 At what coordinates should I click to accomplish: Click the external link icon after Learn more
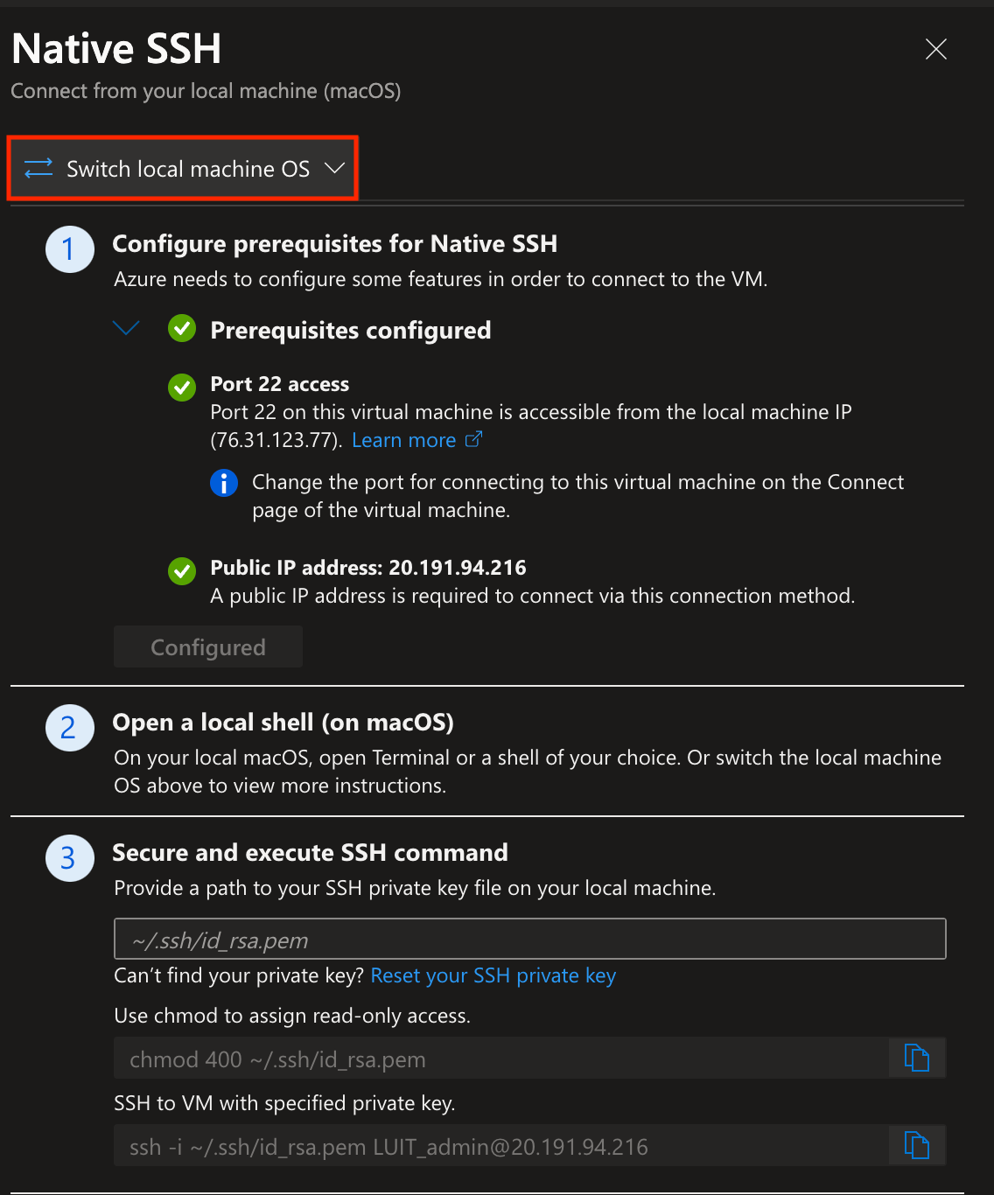pyautogui.click(x=473, y=439)
